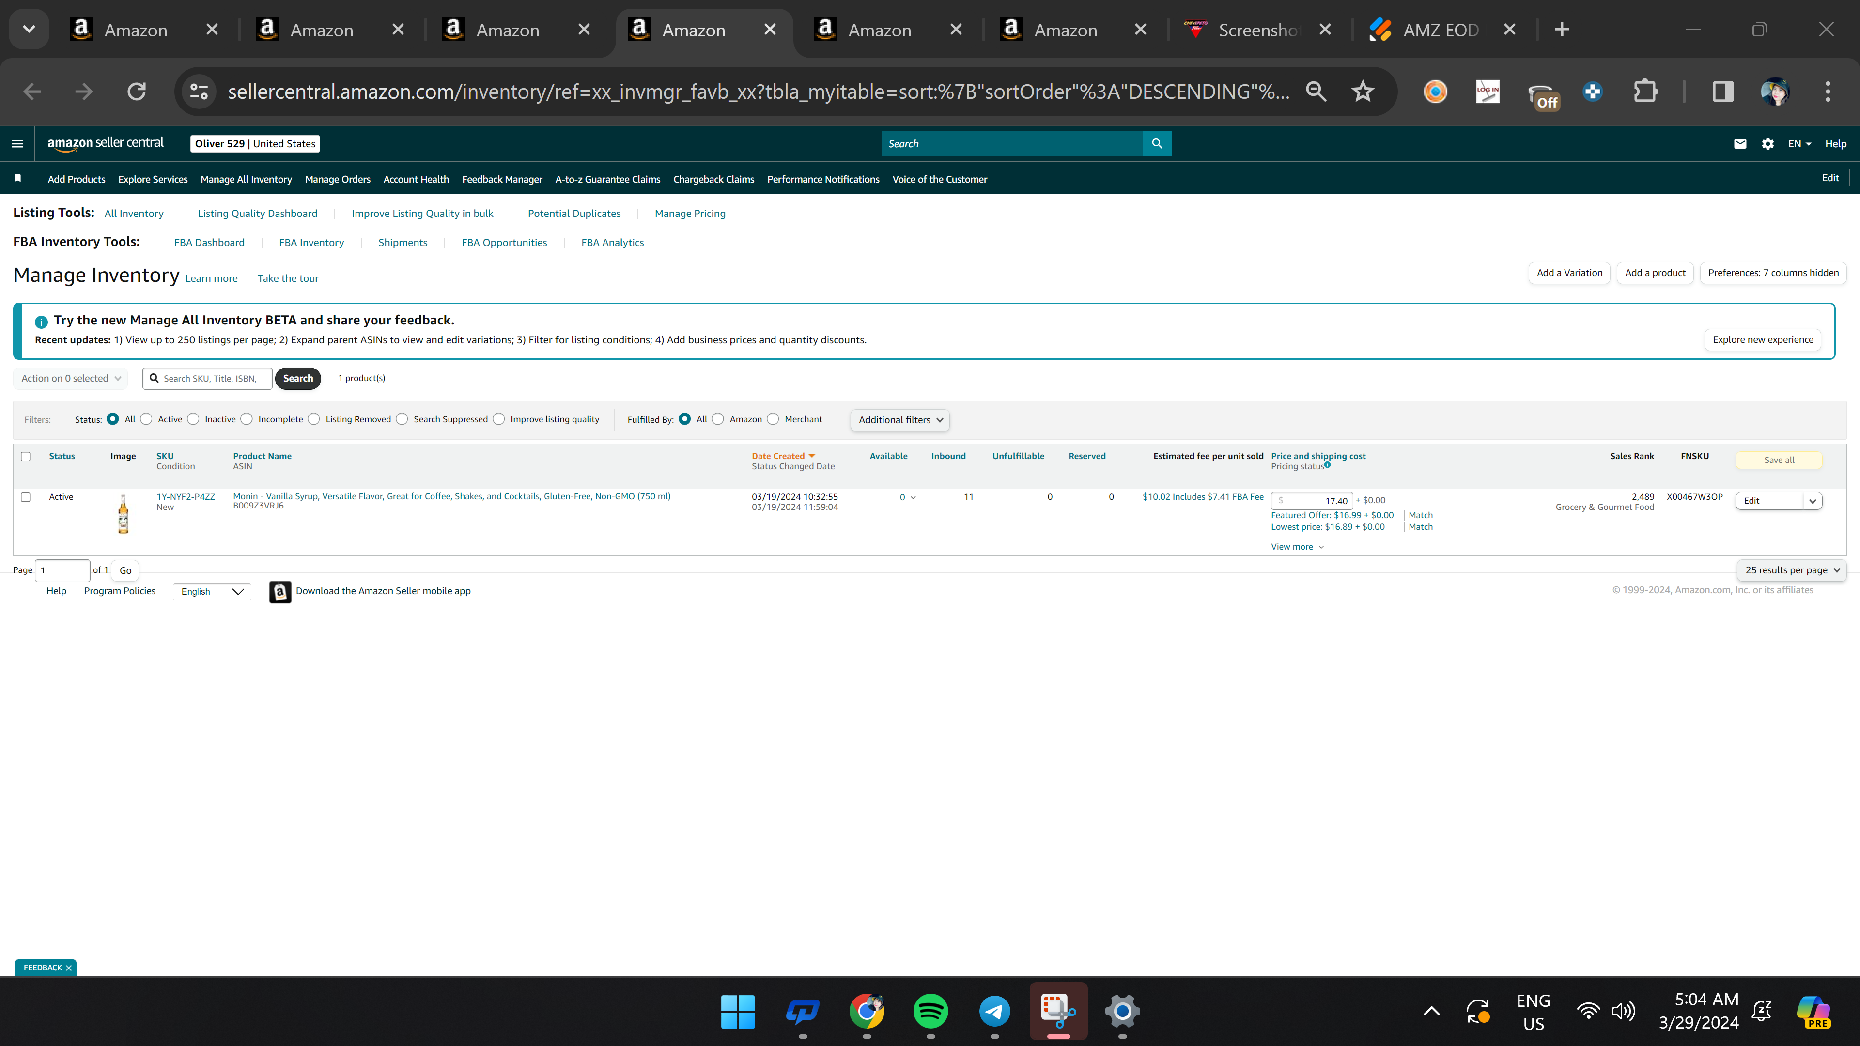Viewport: 1860px width, 1046px height.
Task: Expand View more under pricing
Action: 1297,547
